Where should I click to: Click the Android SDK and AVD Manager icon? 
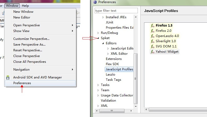(x=8, y=77)
